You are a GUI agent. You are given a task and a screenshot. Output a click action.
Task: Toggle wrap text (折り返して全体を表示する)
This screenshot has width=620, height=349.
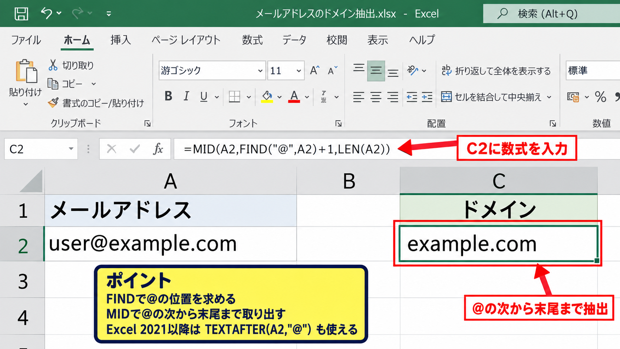tap(496, 70)
